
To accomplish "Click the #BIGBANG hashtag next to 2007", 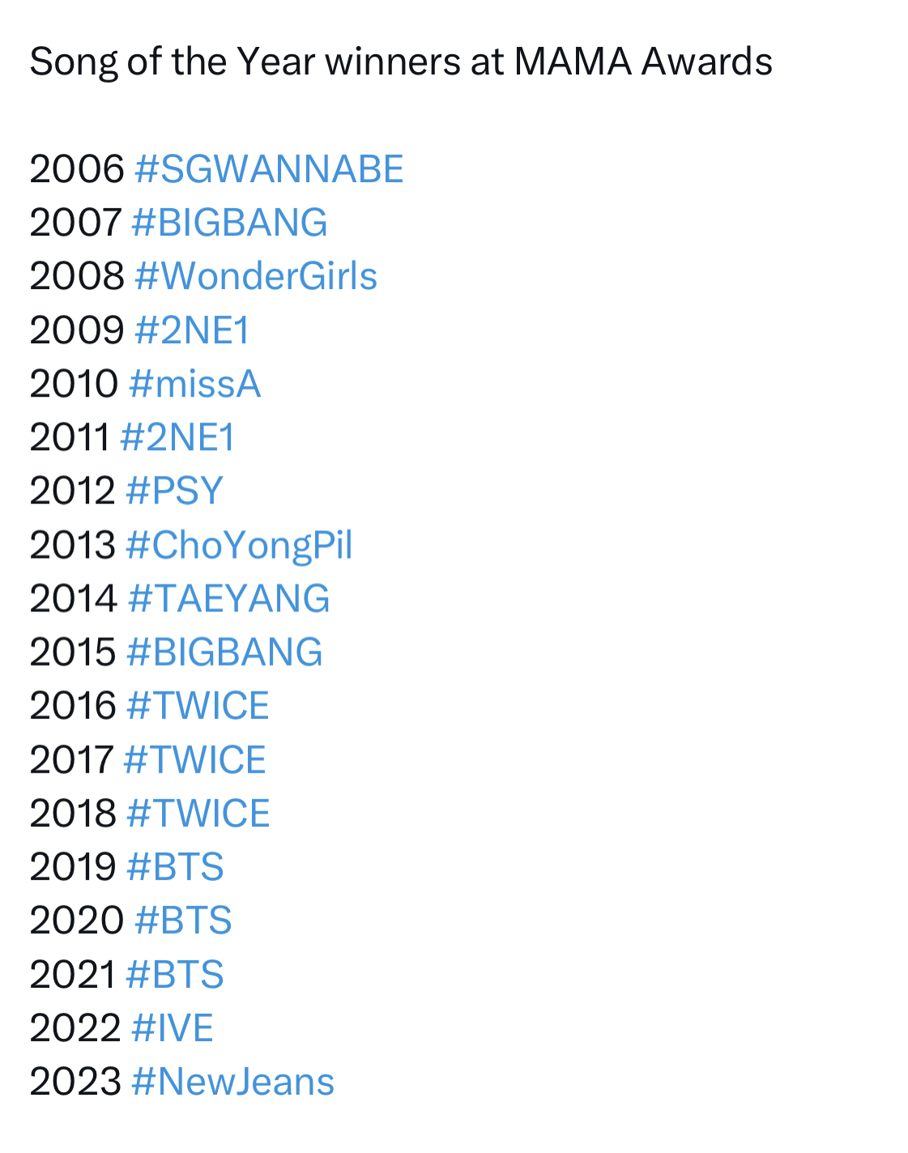I will click(x=229, y=223).
